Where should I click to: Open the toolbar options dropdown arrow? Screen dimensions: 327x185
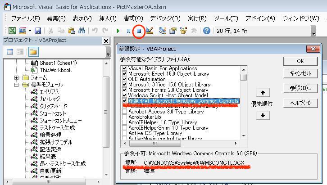click(x=313, y=31)
